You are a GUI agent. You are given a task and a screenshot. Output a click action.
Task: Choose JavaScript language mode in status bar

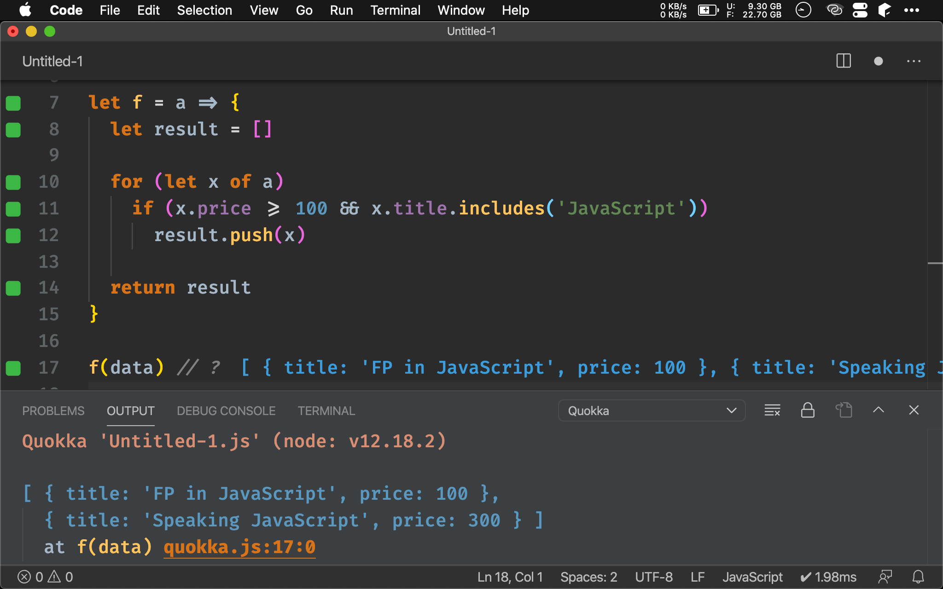tap(752, 577)
